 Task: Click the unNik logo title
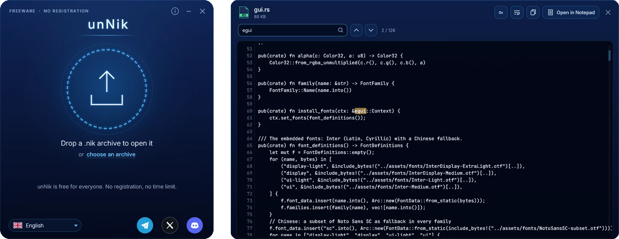pyautogui.click(x=108, y=24)
